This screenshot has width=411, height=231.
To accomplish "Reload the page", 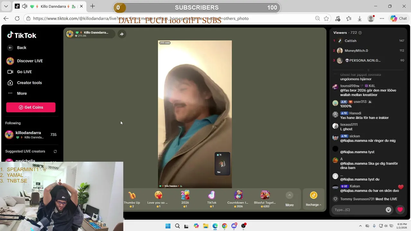I will (17, 19).
